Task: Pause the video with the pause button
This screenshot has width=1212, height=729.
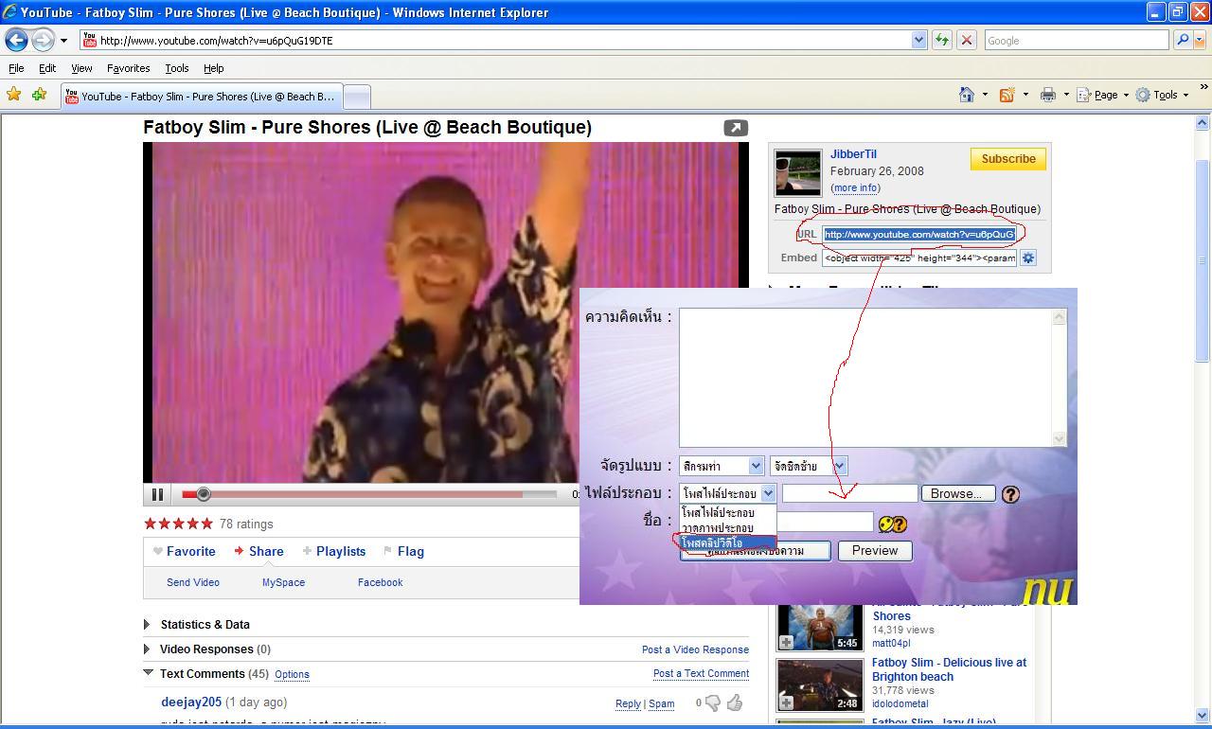Action: pos(157,493)
